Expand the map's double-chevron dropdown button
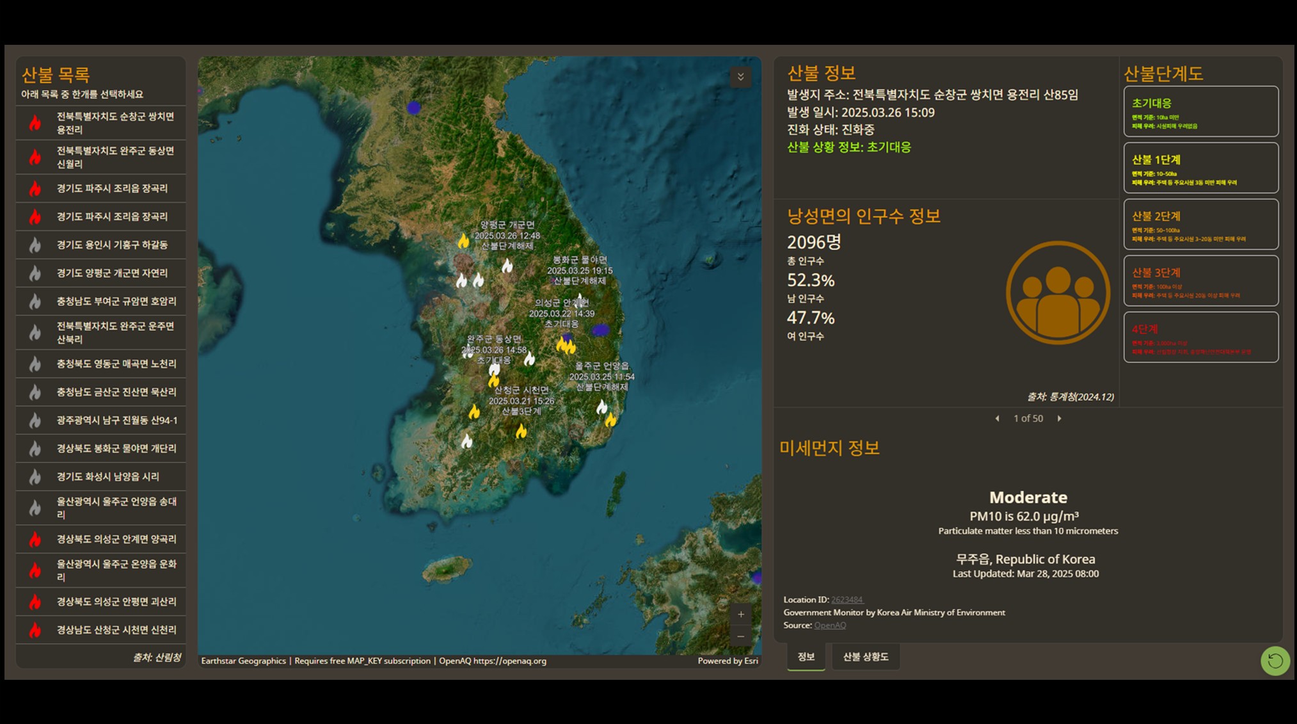Viewport: 1297px width, 724px height. coord(740,77)
